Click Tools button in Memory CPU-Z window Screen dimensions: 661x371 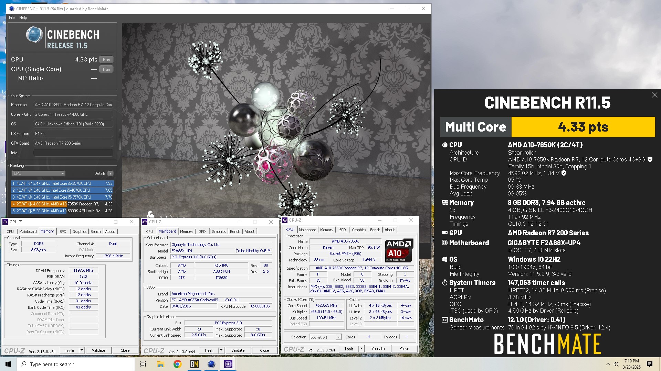click(69, 350)
